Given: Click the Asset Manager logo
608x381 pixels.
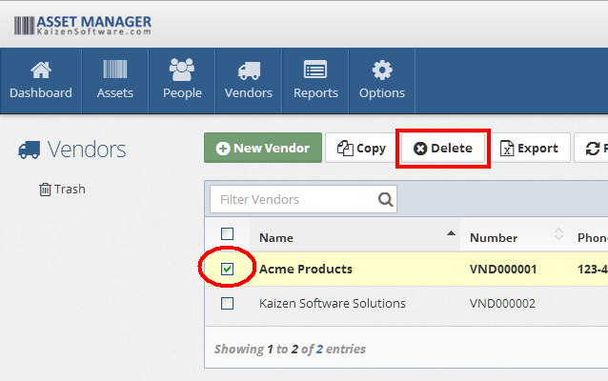Looking at the screenshot, I should click(82, 25).
